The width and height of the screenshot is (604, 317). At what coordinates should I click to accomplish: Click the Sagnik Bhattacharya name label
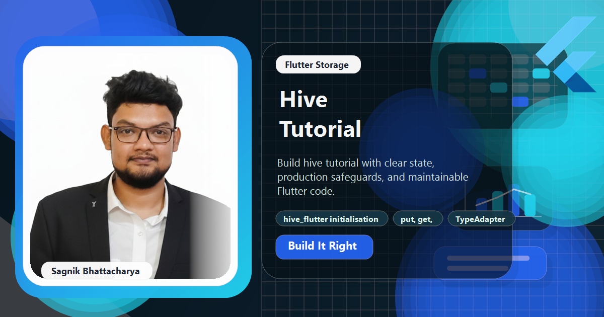click(x=96, y=271)
